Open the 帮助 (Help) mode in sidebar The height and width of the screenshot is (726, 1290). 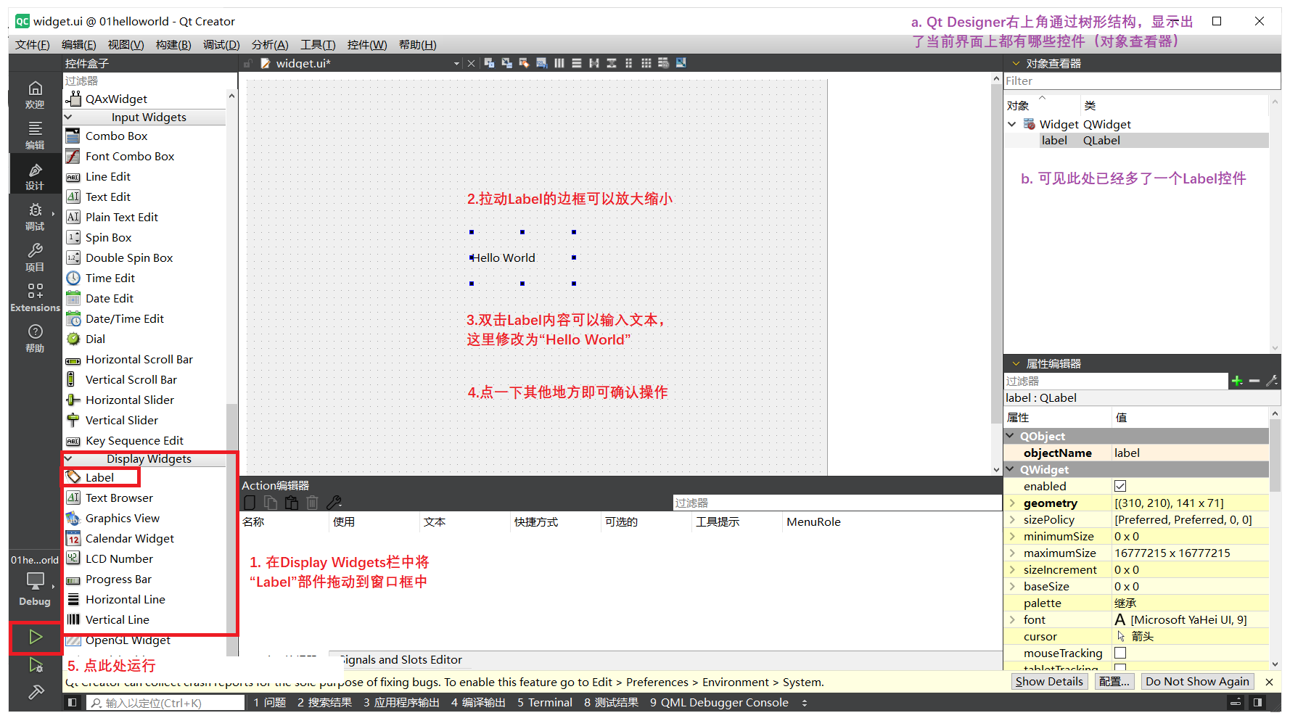coord(35,339)
